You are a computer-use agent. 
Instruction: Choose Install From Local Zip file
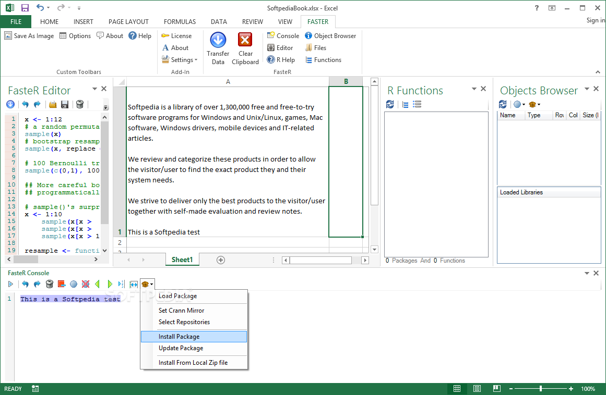click(194, 363)
